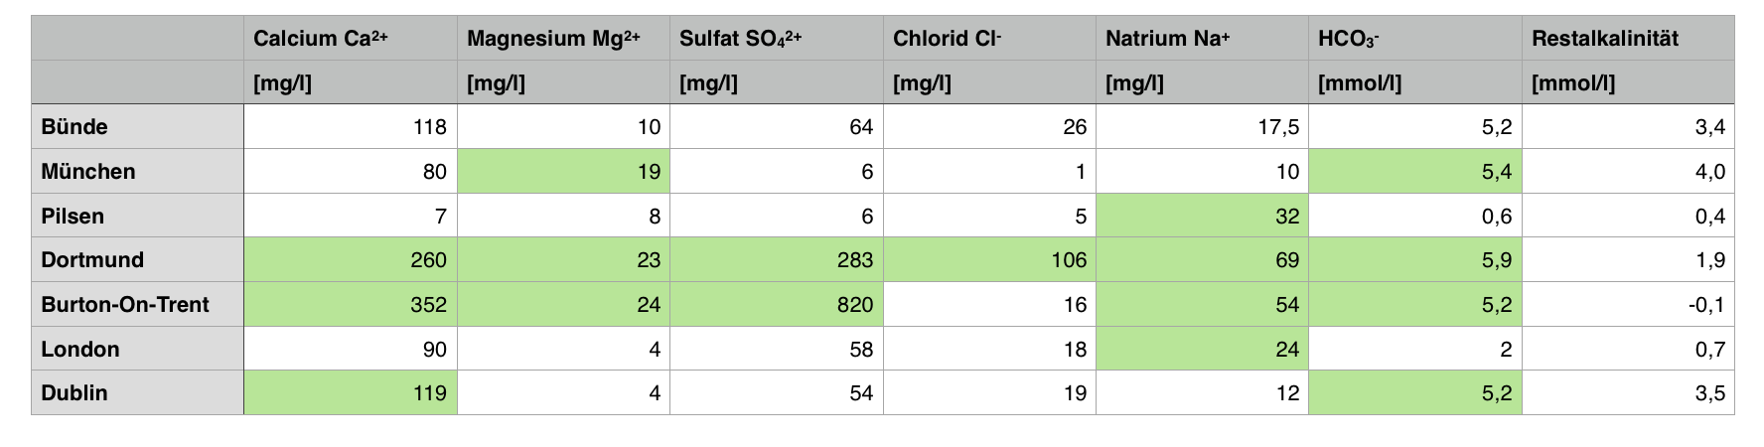This screenshot has height=447, width=1764.
Task: Select München's green magnesium cell 19
Action: coord(563,172)
